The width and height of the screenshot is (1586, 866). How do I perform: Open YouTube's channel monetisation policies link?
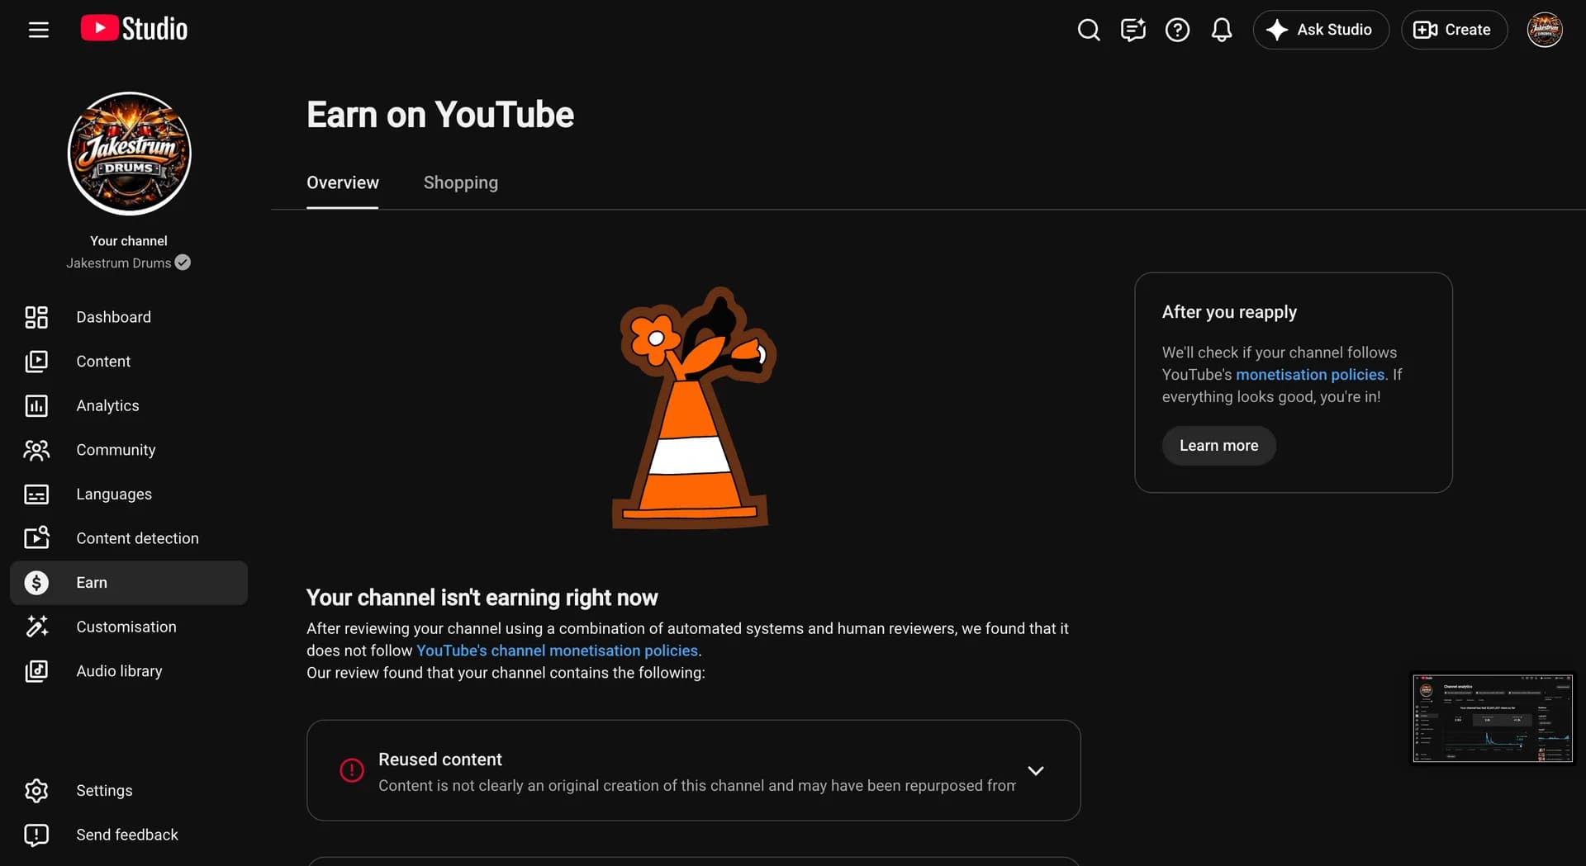[x=557, y=651]
